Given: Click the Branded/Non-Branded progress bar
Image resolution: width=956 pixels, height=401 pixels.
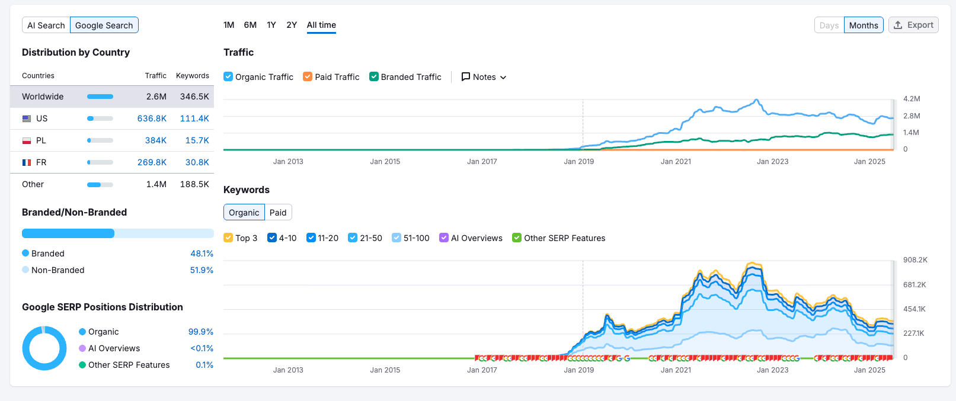Looking at the screenshot, I should (117, 233).
